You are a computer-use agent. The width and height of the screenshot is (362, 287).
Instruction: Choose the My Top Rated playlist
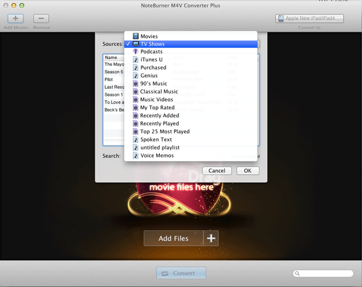(x=191, y=107)
